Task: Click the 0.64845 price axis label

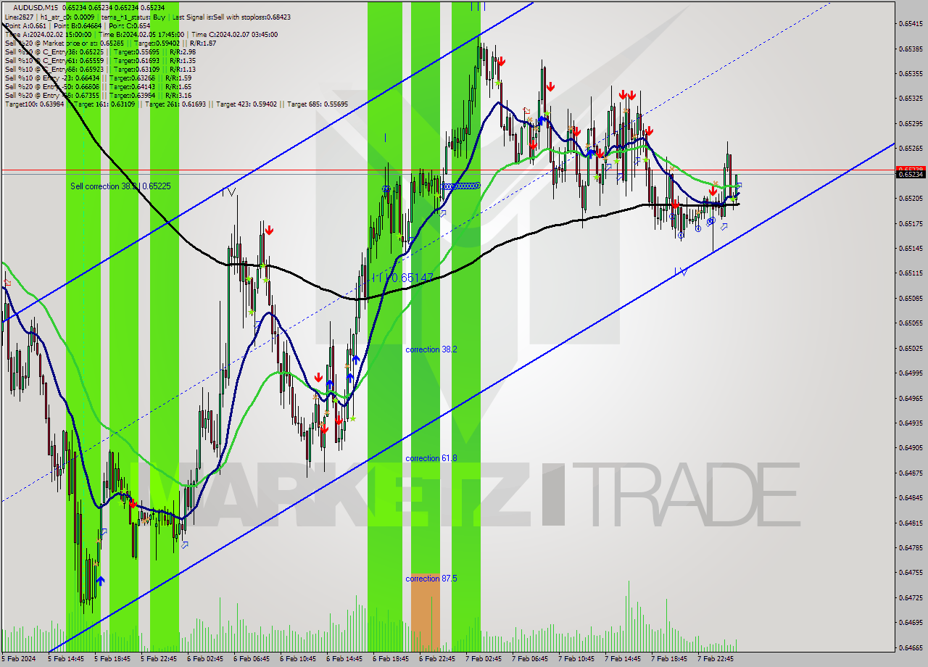Action: (x=911, y=497)
